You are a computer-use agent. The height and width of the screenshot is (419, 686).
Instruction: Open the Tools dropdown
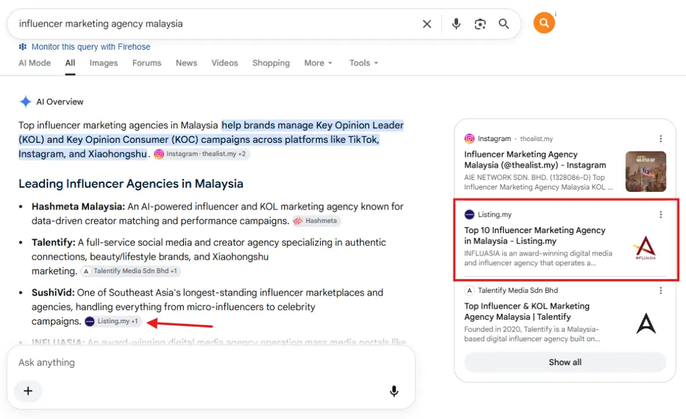[364, 63]
